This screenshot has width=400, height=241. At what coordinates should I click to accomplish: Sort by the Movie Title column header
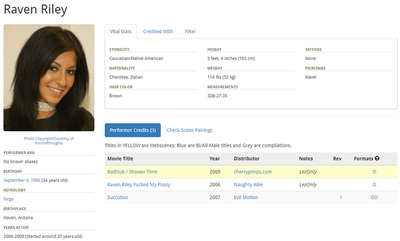[x=120, y=158]
